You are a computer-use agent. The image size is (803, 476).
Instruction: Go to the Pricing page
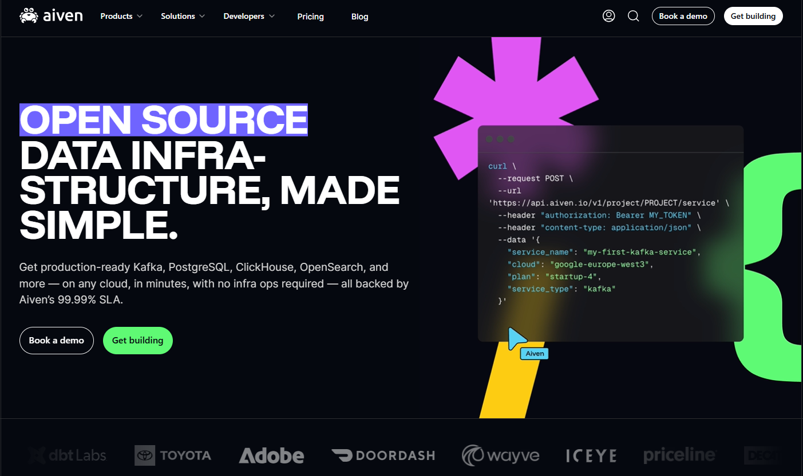click(310, 17)
